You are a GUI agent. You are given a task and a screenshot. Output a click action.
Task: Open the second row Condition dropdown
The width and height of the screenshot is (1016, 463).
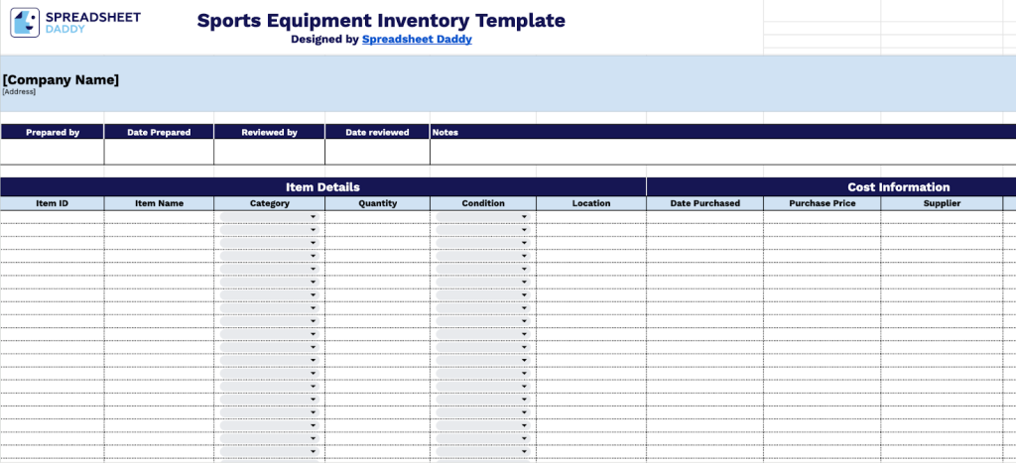coord(523,230)
